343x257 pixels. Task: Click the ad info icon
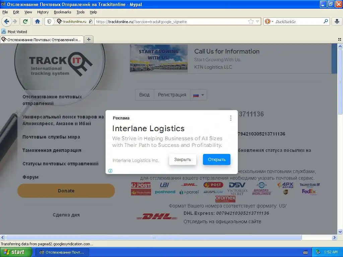tap(110, 171)
